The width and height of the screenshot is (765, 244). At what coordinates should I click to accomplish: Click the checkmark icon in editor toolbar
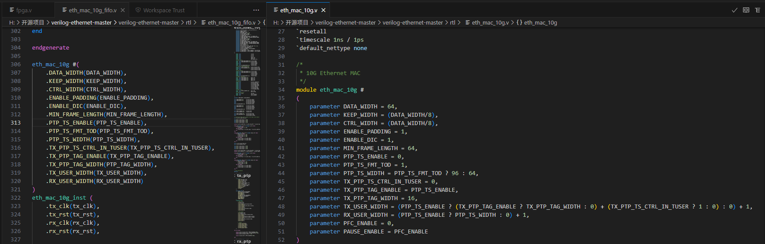734,10
